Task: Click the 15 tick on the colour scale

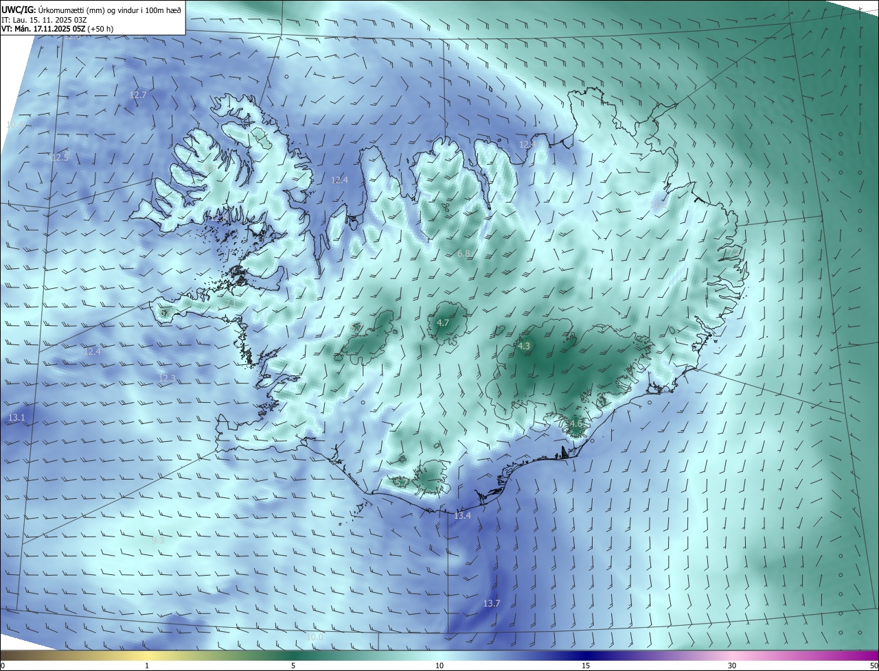Action: (586, 666)
